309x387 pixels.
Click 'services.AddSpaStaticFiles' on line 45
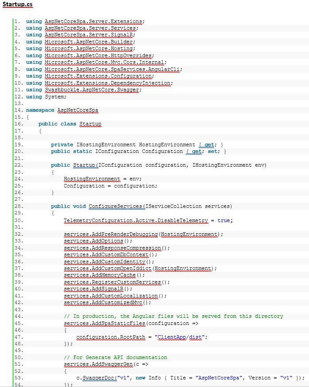[104, 323]
